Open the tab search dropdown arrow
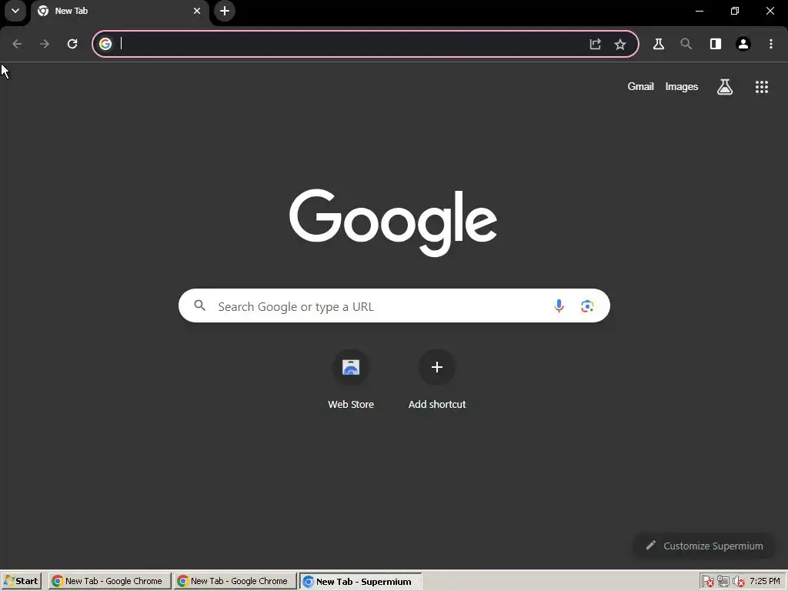This screenshot has width=788, height=591. pyautogui.click(x=15, y=11)
